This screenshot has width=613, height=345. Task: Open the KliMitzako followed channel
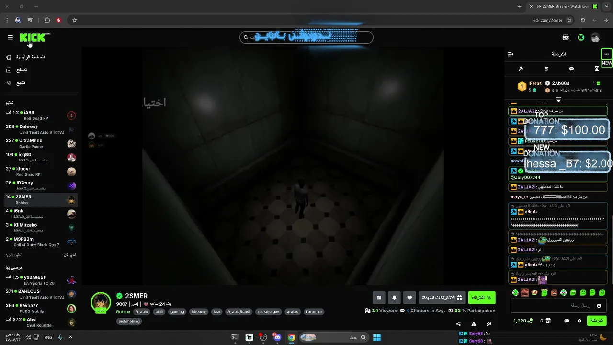[x=41, y=228]
